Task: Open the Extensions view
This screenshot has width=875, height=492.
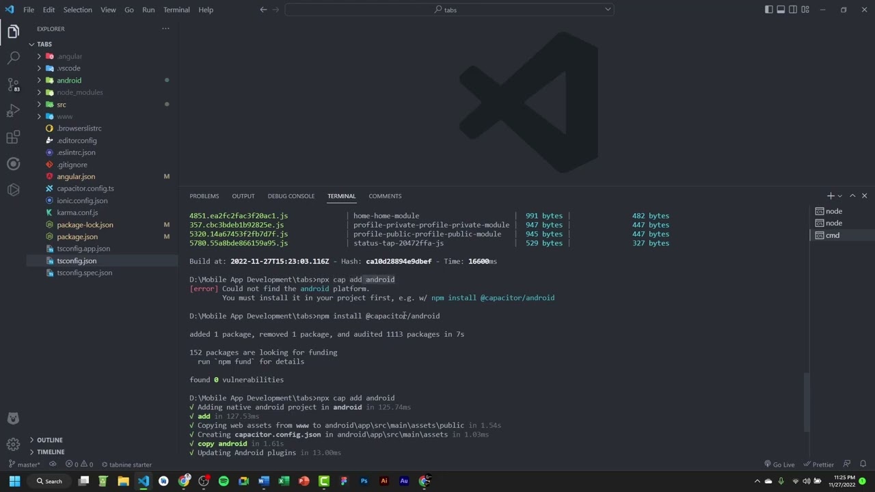Action: tap(13, 137)
